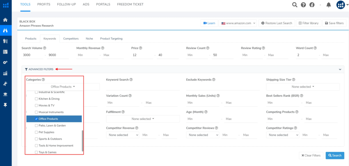Open the Categories Office Products dropdown
The width and height of the screenshot is (349, 166).
click(63, 87)
